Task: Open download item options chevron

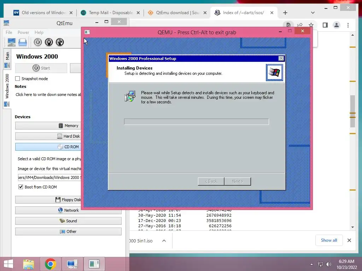Action: click(164, 241)
